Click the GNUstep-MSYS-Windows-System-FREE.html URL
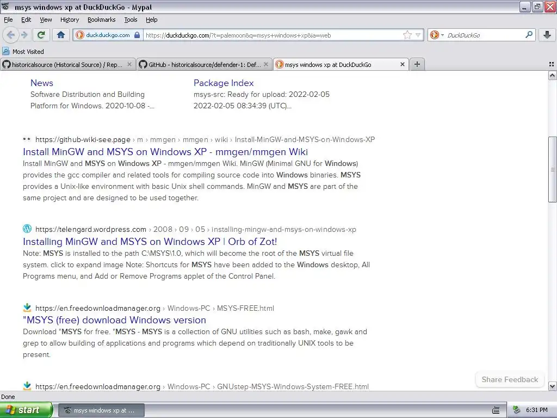This screenshot has width=557, height=418. point(202,386)
